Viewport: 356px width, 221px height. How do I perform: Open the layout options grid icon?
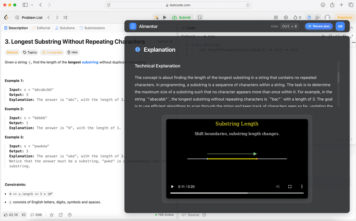(276, 17)
